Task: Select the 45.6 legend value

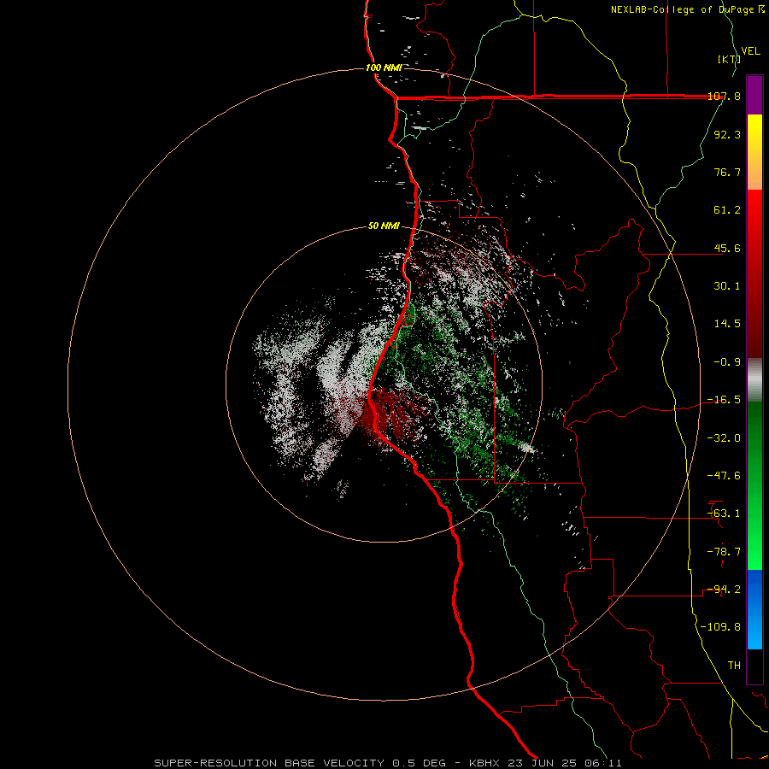Action: coord(727,248)
